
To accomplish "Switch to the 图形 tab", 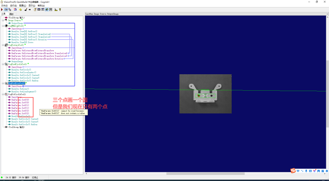I will (x=11, y=14).
